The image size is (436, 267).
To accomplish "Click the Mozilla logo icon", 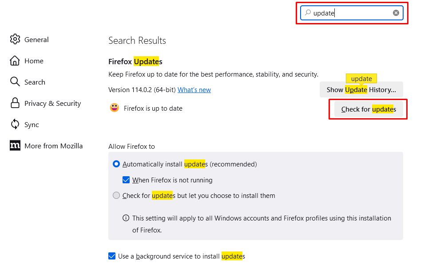I will click(x=15, y=146).
